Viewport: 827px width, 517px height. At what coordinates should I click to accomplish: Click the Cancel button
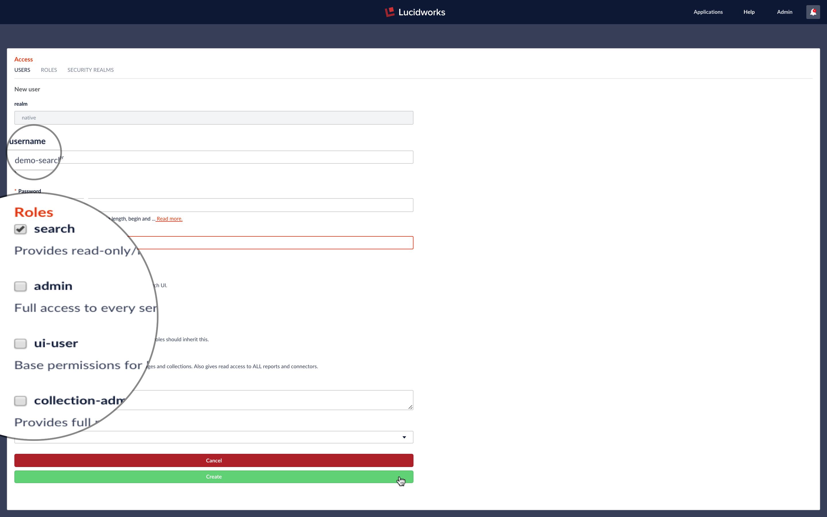click(x=213, y=460)
